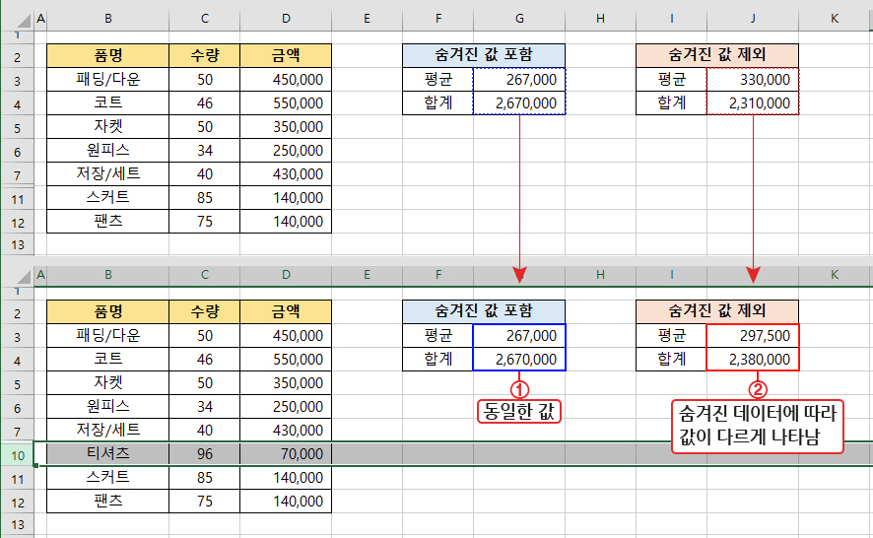Select row header 13 in the bottom sheet
This screenshot has height=538, width=873.
click(18, 524)
